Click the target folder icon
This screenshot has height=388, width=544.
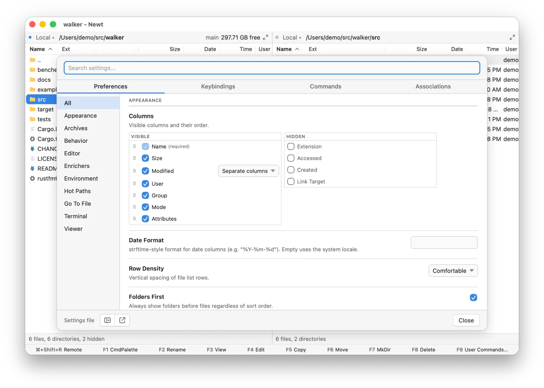pos(33,109)
